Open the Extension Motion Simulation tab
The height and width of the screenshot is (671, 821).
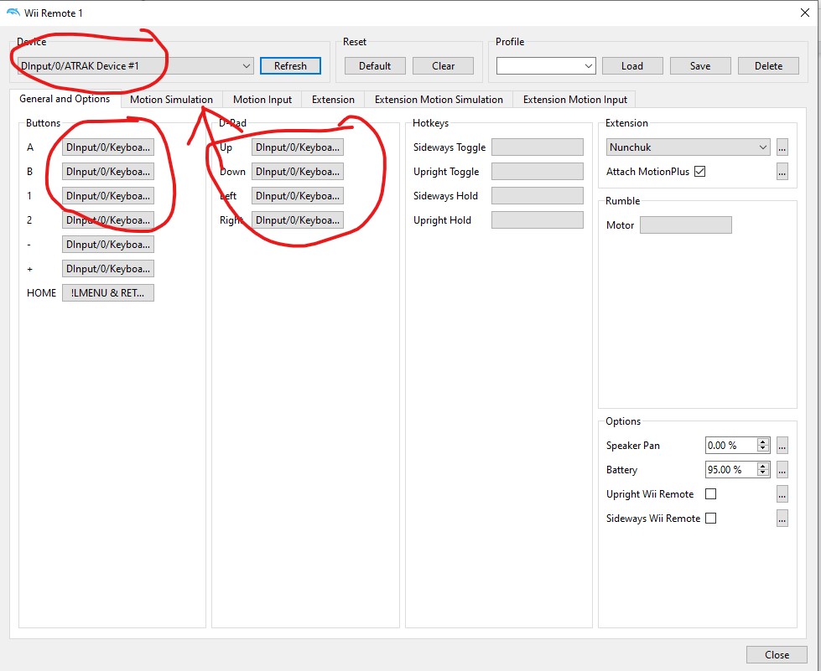click(x=439, y=100)
